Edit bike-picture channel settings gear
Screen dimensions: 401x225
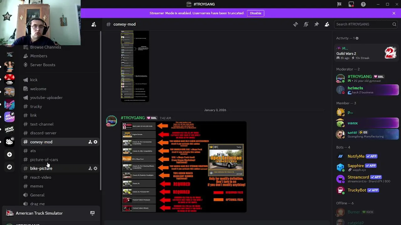click(96, 168)
